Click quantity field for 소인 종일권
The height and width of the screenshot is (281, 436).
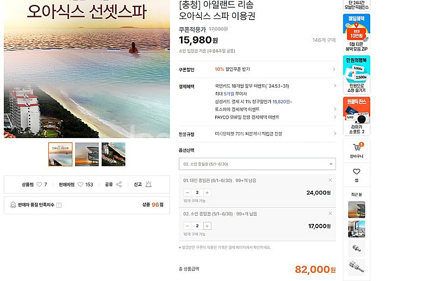pos(197,226)
